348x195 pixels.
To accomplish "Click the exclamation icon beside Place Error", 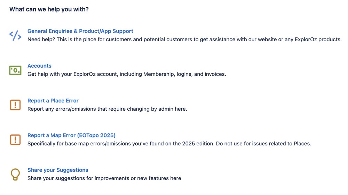I will (15, 105).
